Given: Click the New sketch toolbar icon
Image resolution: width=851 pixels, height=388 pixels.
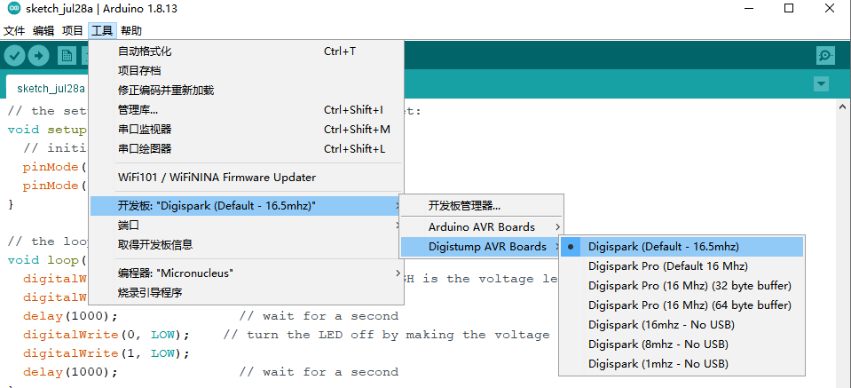Looking at the screenshot, I should click(x=67, y=55).
